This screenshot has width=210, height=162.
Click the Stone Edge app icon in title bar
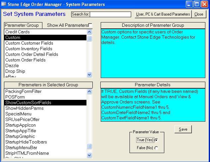point(4,4)
